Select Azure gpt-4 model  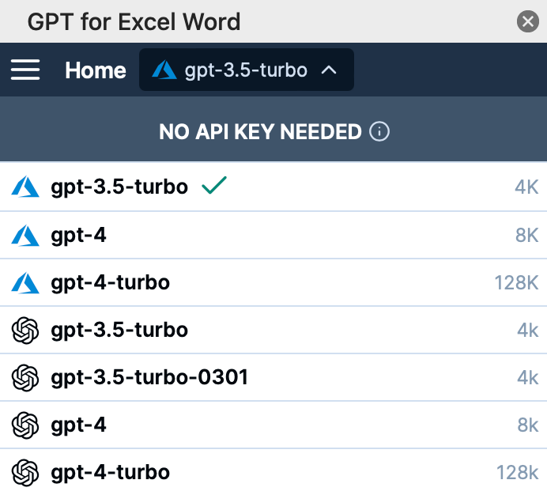coord(78,235)
